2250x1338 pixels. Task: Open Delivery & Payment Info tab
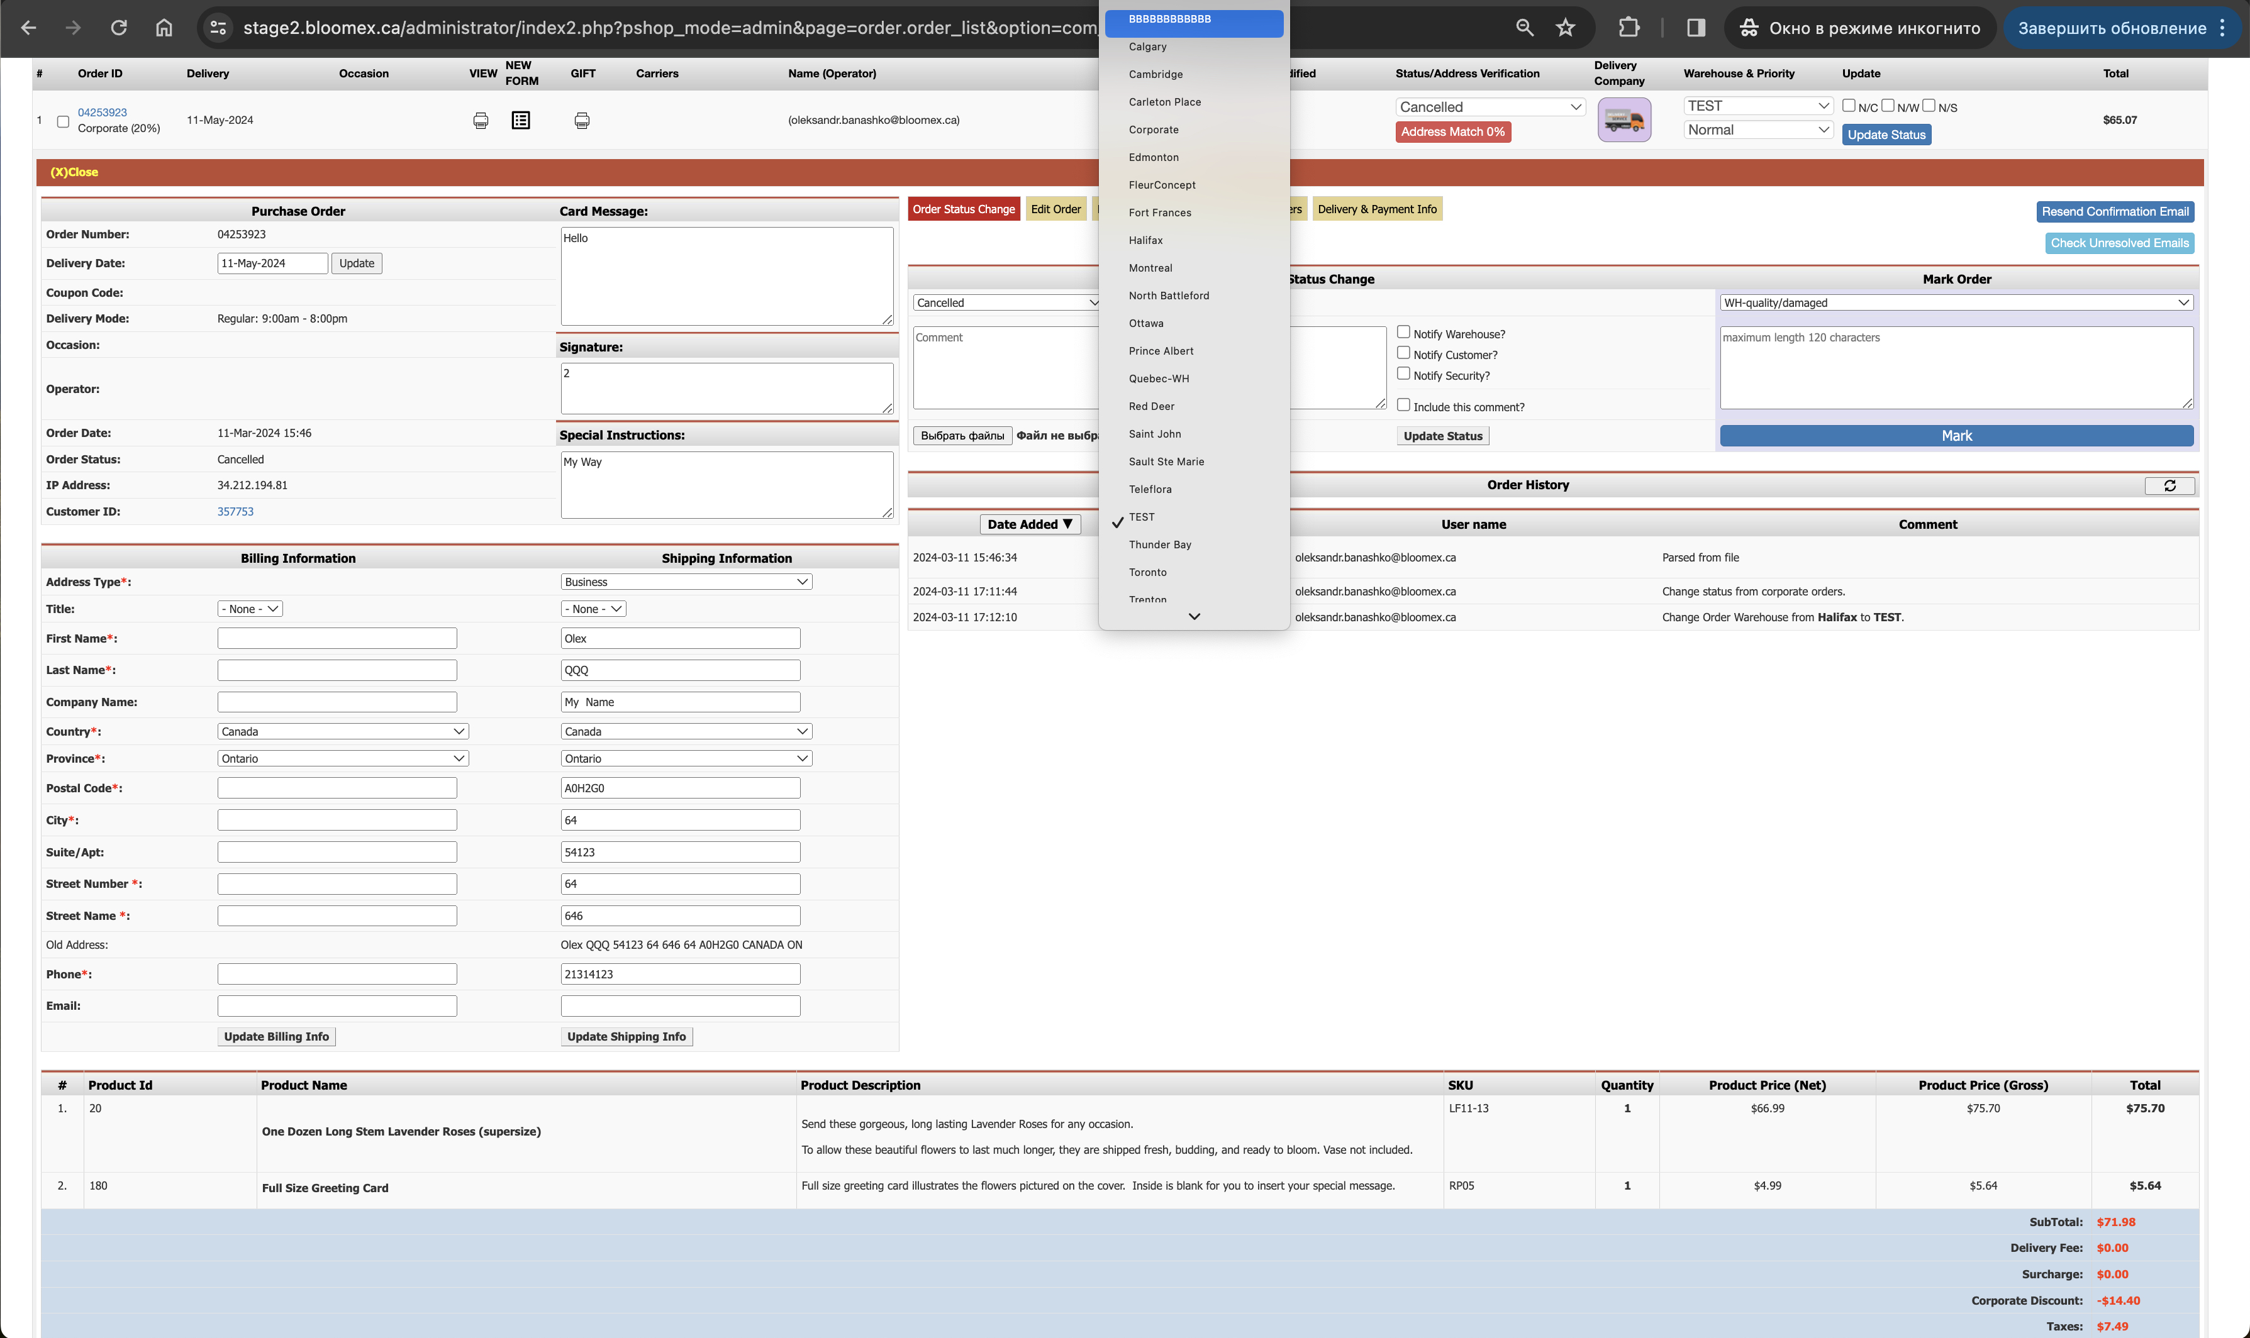[x=1377, y=209]
